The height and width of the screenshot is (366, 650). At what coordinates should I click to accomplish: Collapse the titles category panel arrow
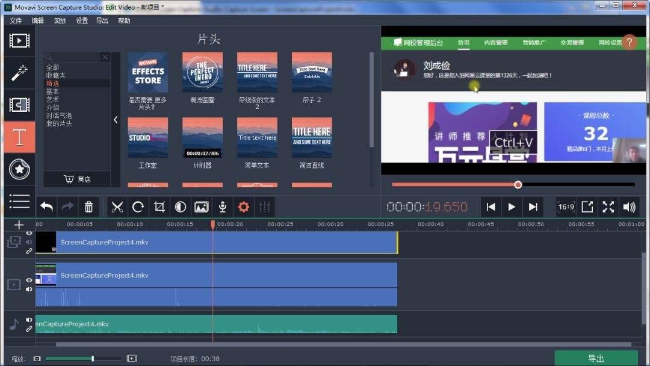click(x=116, y=120)
